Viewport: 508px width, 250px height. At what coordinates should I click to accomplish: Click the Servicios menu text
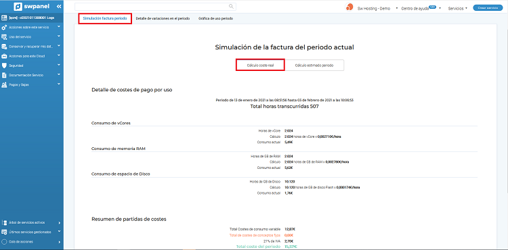point(456,9)
